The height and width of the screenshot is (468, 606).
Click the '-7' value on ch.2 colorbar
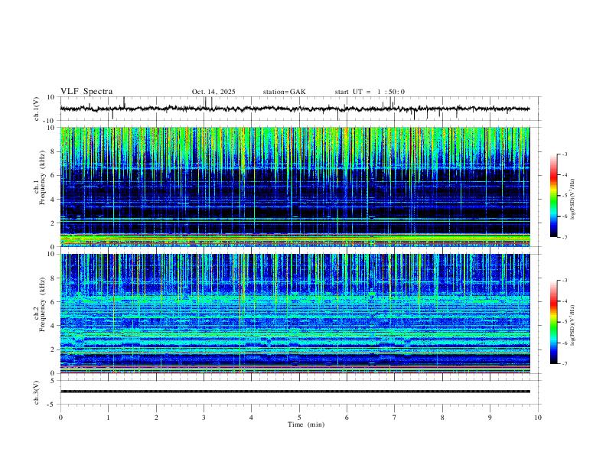(x=565, y=363)
